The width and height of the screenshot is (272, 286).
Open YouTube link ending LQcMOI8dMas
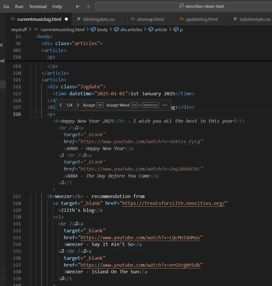(x=140, y=238)
